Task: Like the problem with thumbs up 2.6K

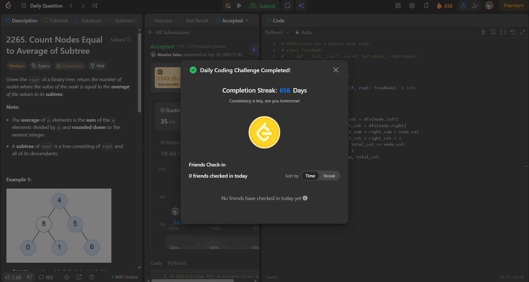Action: (x=13, y=277)
